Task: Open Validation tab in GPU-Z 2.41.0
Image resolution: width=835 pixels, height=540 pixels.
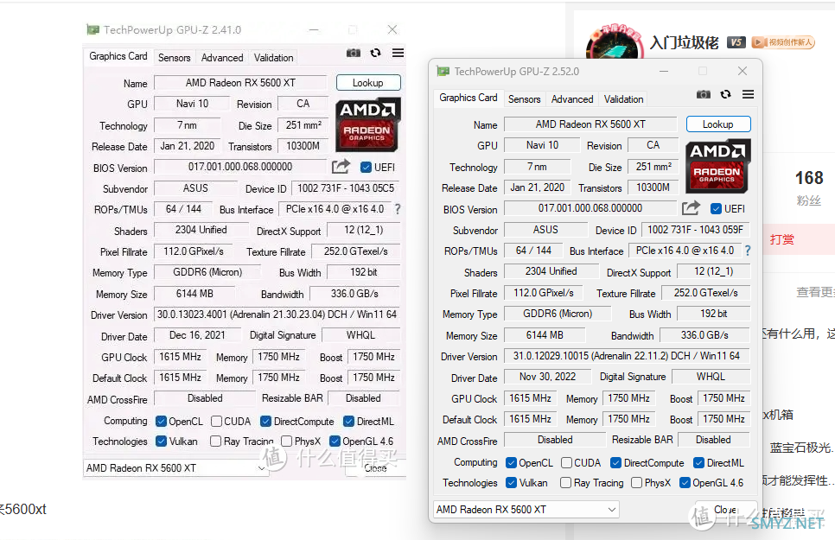Action: (273, 58)
